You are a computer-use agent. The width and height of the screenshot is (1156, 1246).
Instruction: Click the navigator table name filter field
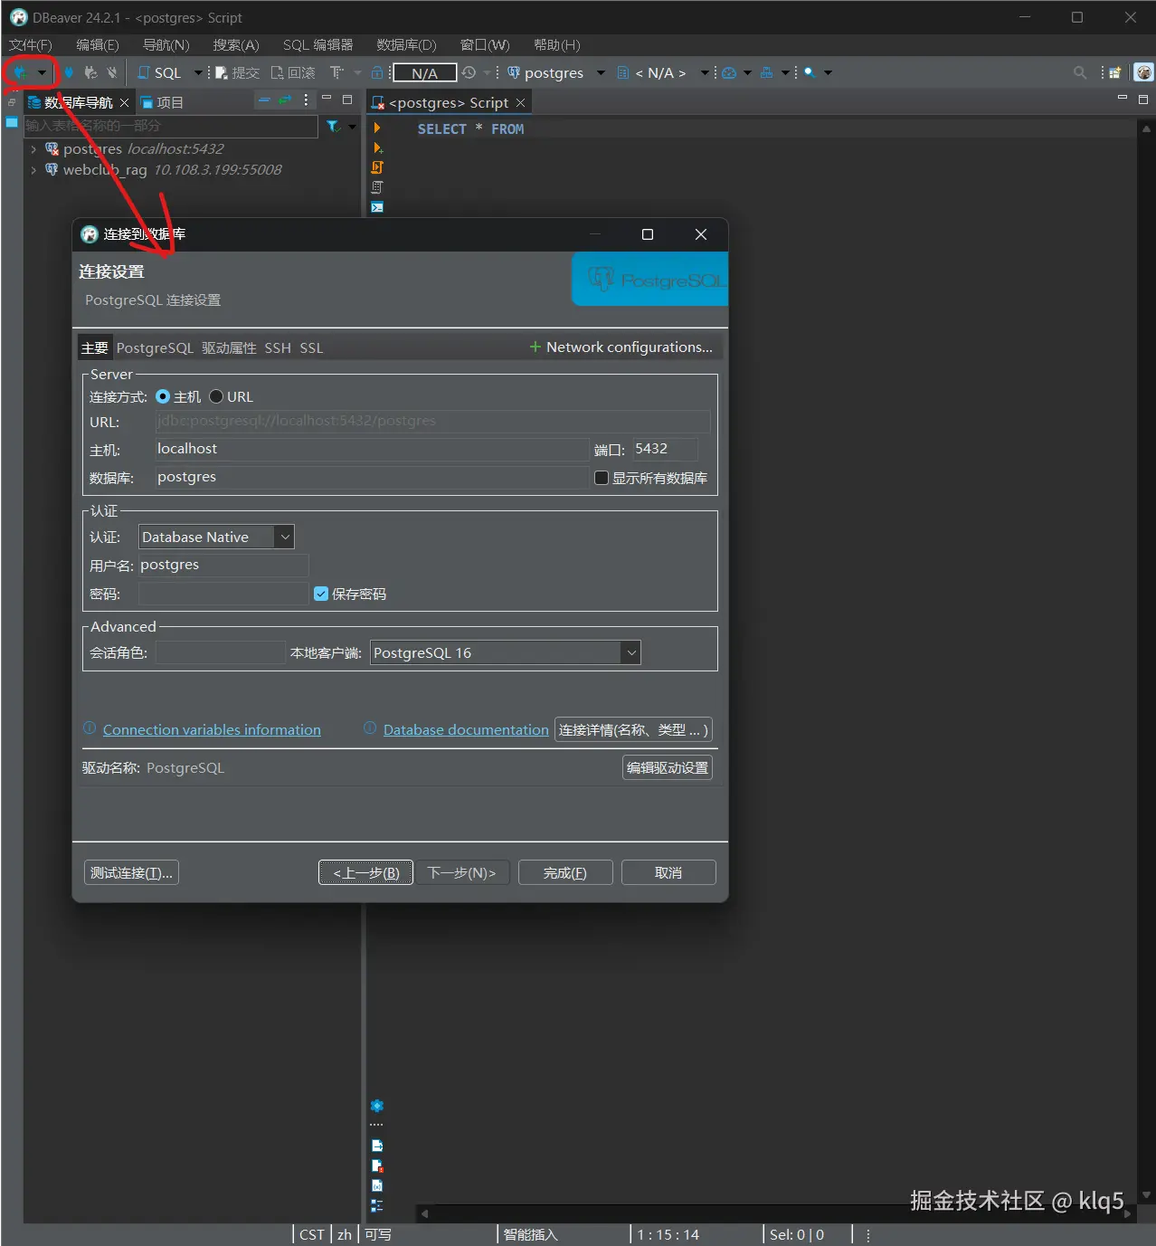click(x=171, y=126)
